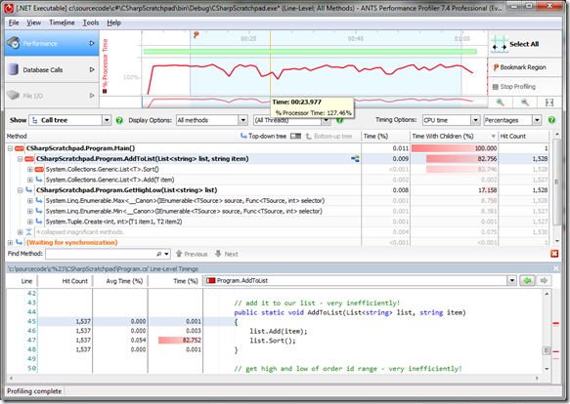Viewport: 570px width, 404px height.
Task: Click source pane horizontal scrollbar
Action: (274, 378)
